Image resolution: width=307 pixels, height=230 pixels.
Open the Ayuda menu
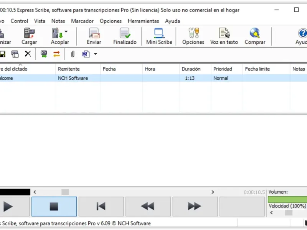[172, 21]
